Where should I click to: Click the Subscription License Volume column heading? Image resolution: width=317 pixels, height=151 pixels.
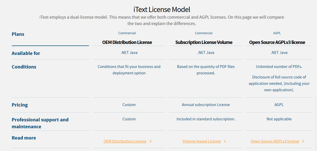click(204, 42)
